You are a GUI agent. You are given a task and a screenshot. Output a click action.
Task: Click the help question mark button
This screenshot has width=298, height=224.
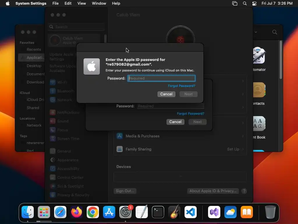click(244, 191)
